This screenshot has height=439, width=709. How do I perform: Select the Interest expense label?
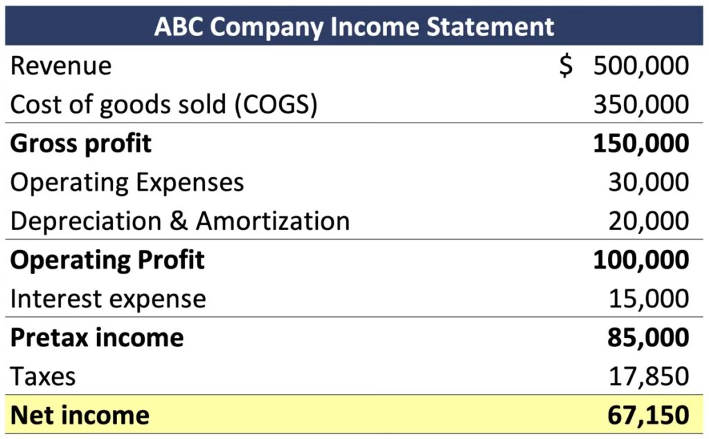[x=108, y=299]
